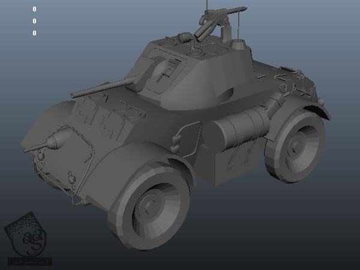The image size is (360, 270).
Task: Select the fender above the rear wheel
Action: 309,108
